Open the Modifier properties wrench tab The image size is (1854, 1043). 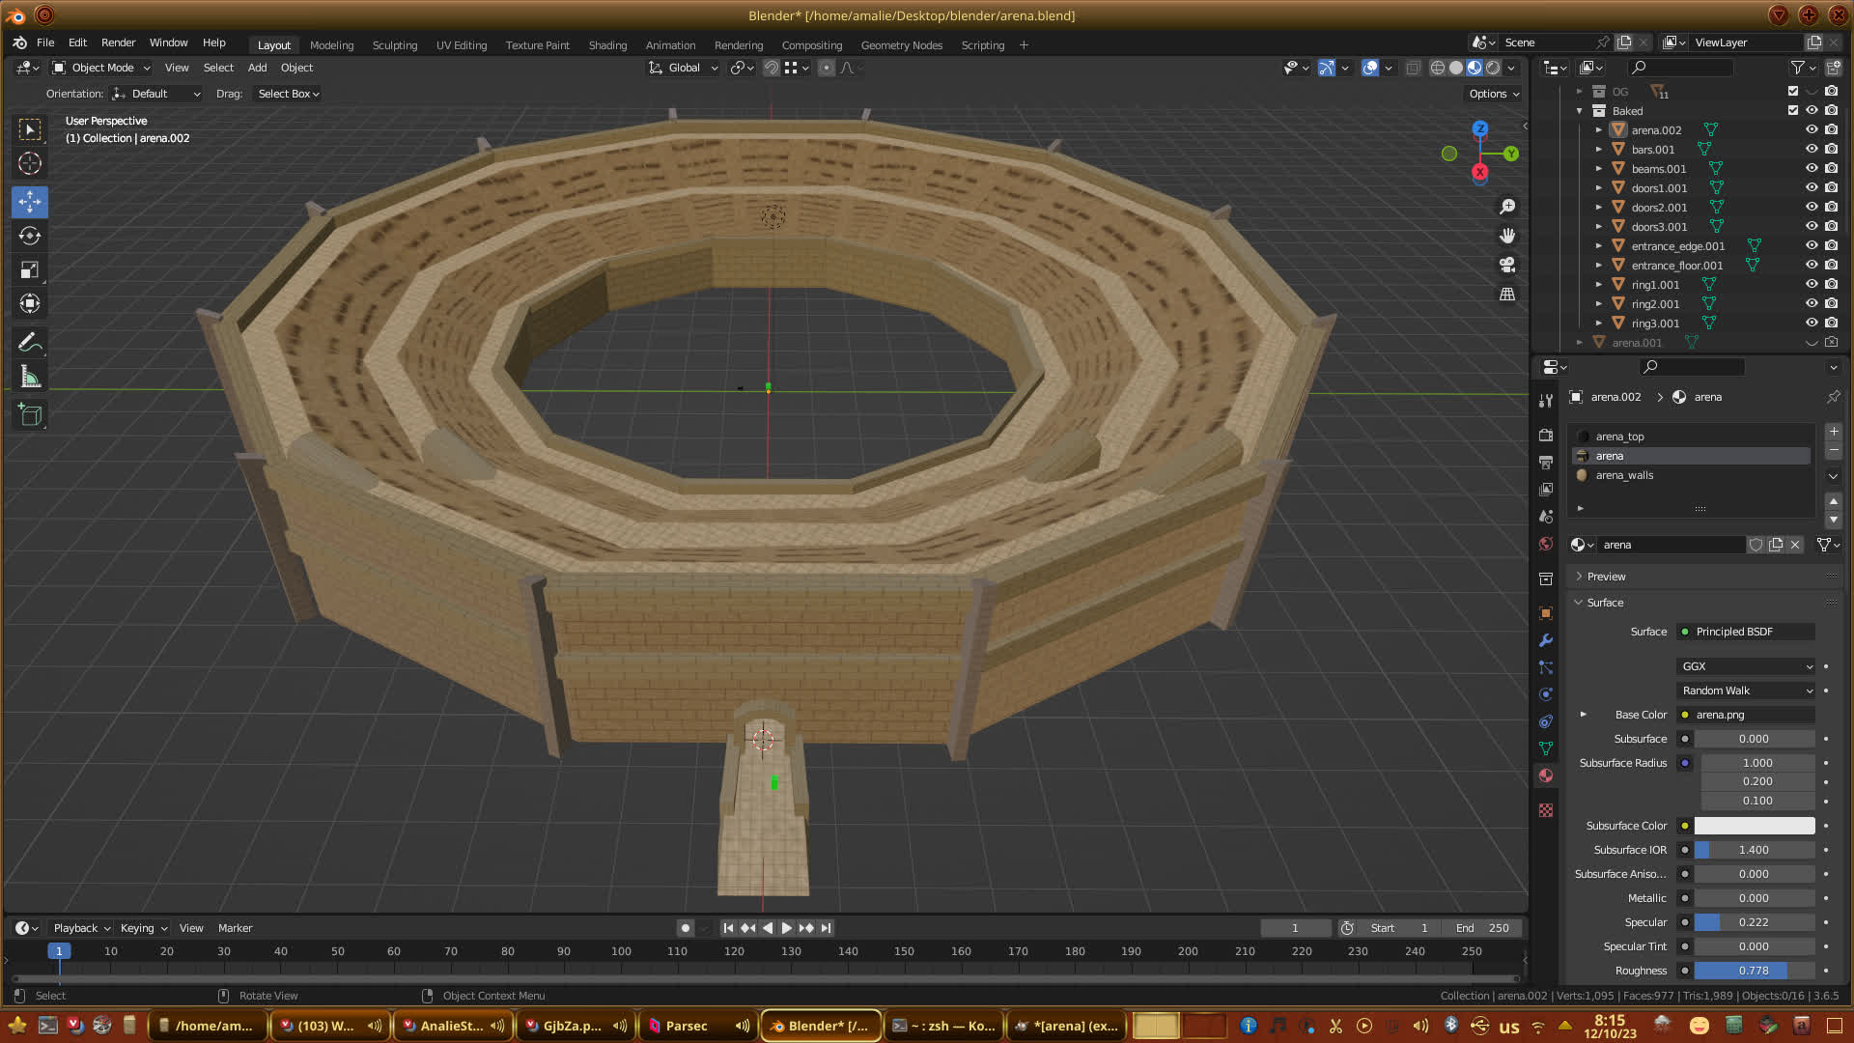coord(1546,640)
